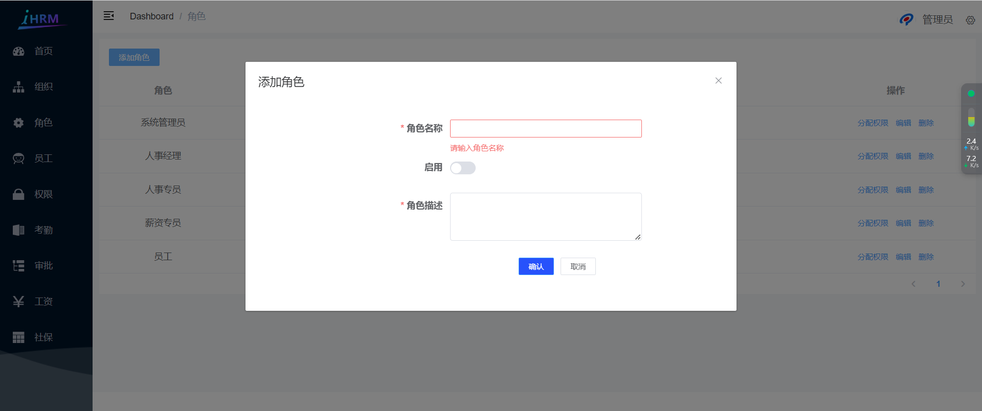Select page 1 in pagination
The width and height of the screenshot is (982, 411).
pyautogui.click(x=939, y=284)
